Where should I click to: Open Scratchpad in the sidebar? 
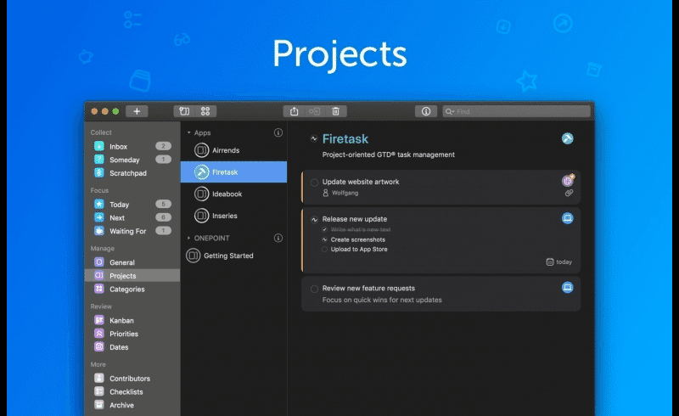click(132, 173)
